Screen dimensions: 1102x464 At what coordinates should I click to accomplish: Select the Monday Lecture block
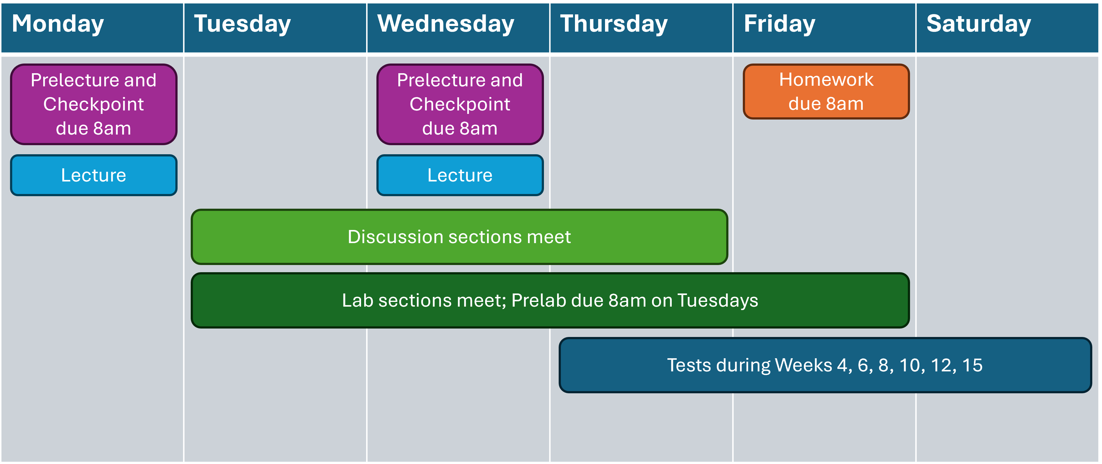click(94, 175)
